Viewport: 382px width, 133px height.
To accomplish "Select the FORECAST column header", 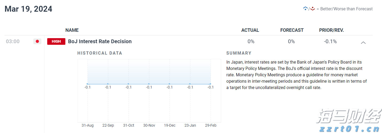I will coord(292,30).
